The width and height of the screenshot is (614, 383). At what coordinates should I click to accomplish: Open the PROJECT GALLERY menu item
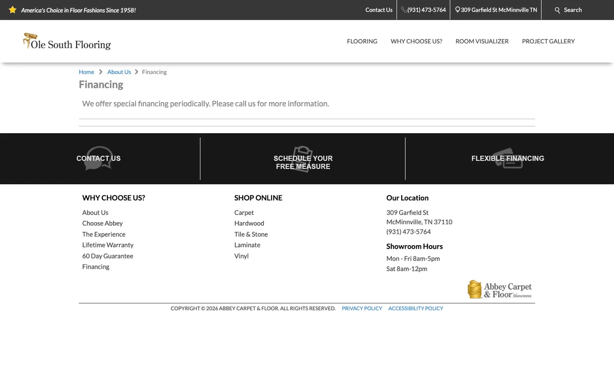click(x=549, y=41)
